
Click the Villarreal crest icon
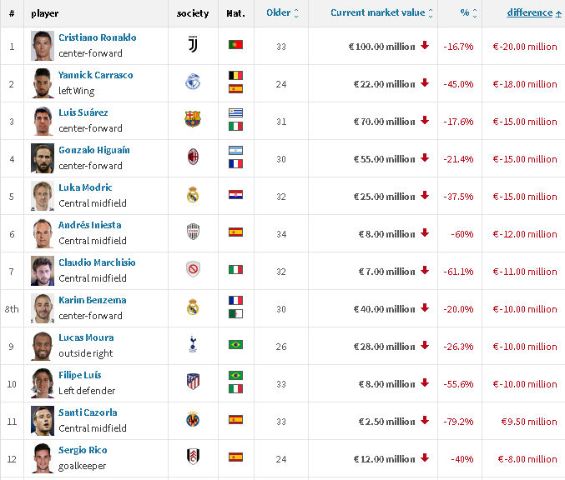(x=193, y=419)
